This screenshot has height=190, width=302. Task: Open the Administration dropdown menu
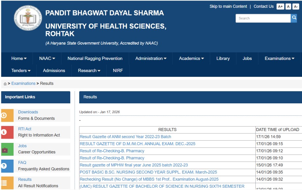151,59
